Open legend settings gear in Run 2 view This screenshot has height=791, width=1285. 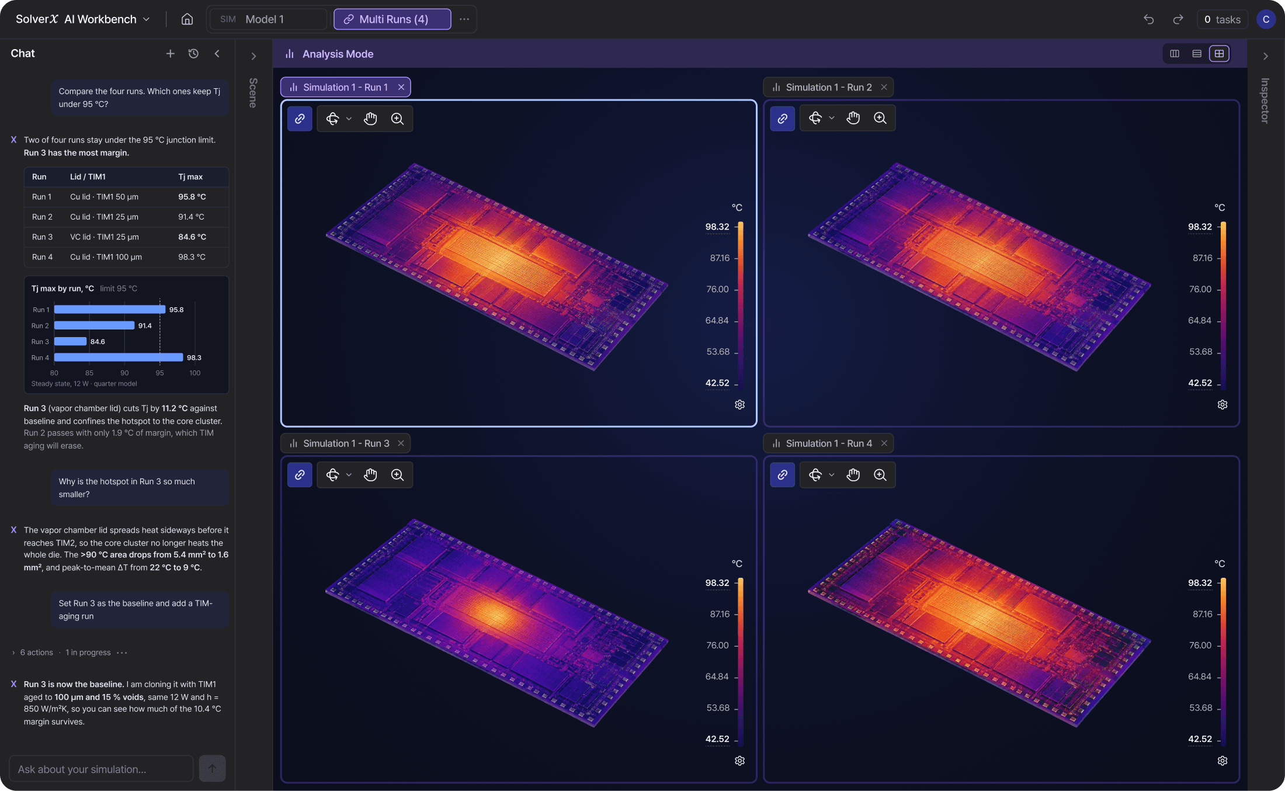(x=1223, y=405)
